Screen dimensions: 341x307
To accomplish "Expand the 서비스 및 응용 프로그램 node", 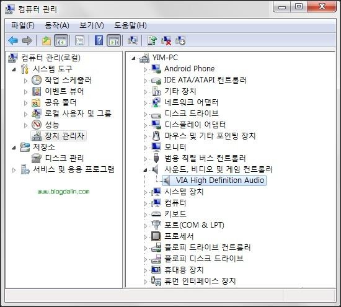I will [14, 170].
